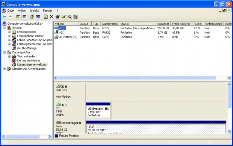The height and width of the screenshot is (146, 233).
Task: Click tree pane horizontal scrollbar right arrow
Action: 50,136
